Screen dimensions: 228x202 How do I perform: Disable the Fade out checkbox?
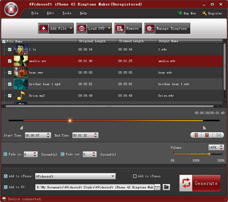[x=62, y=154]
